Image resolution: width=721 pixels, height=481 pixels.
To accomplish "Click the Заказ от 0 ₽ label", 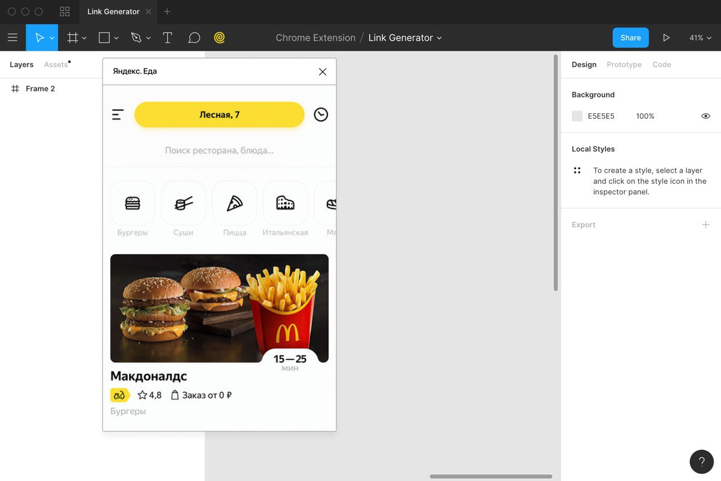I will pyautogui.click(x=202, y=395).
